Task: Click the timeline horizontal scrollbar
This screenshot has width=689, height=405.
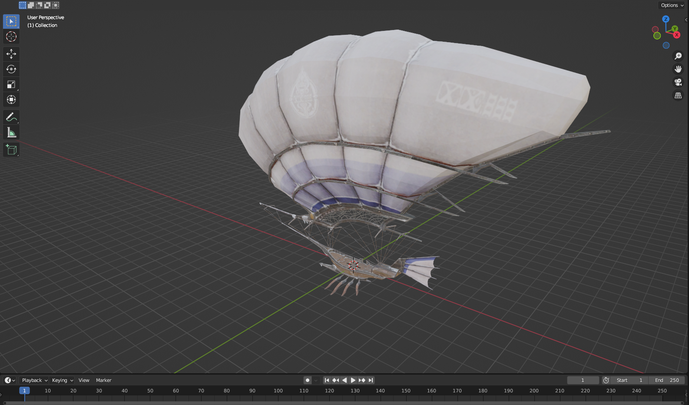Action: (344, 403)
